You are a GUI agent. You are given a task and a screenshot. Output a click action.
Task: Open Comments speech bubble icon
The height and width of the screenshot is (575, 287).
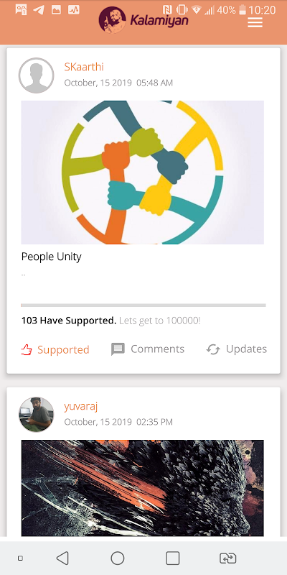[118, 349]
